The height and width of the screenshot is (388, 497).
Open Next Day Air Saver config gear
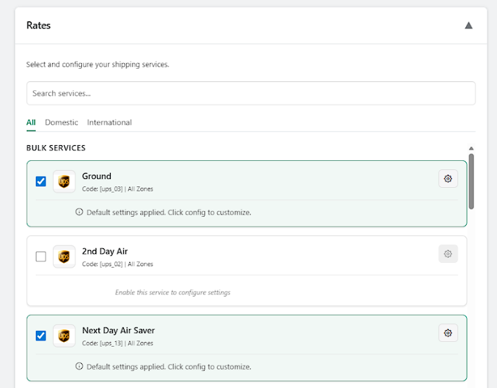(447, 333)
